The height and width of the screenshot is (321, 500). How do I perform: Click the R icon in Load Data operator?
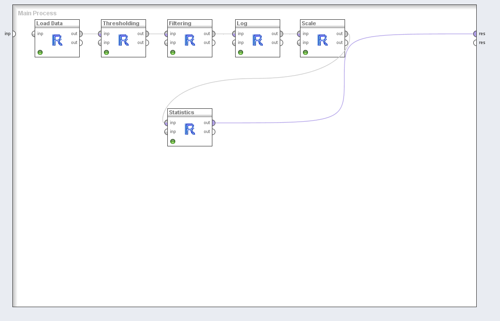(57, 40)
